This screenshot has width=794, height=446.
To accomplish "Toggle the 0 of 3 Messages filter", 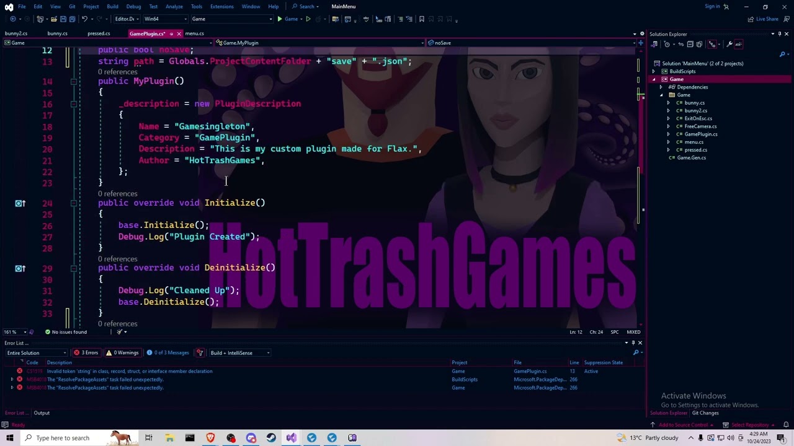I will [168, 353].
